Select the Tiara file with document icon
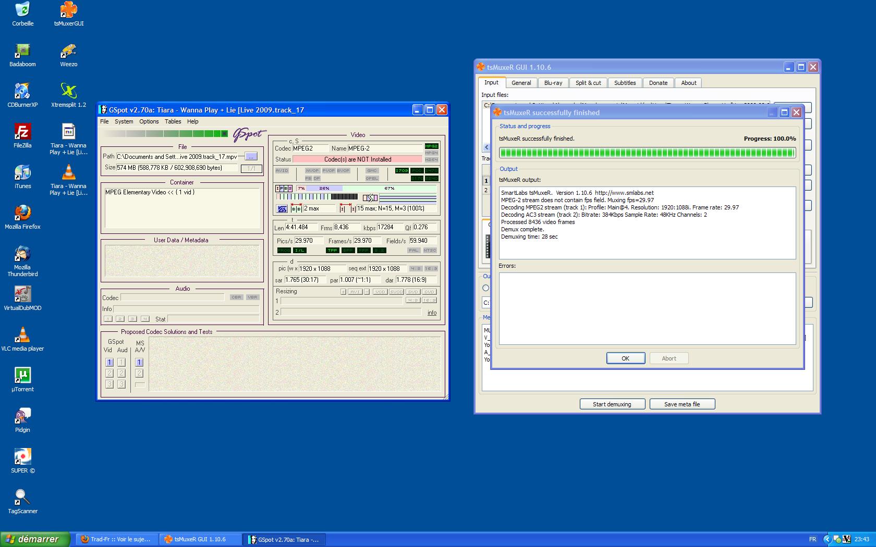The image size is (876, 547). tap(68, 140)
